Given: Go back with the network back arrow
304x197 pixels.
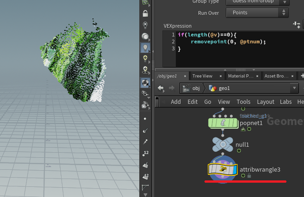Looking at the screenshot, I should click(161, 89).
